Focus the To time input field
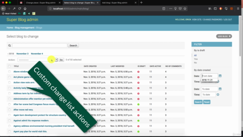Viewport: 243px width, 137px height. pos(208,95)
